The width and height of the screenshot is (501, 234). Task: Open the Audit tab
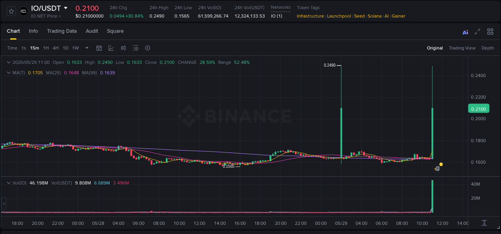pos(92,31)
